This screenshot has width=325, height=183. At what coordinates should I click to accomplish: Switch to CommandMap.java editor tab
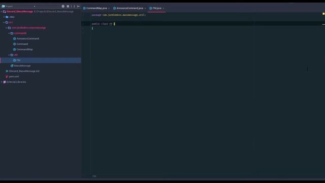click(x=96, y=8)
